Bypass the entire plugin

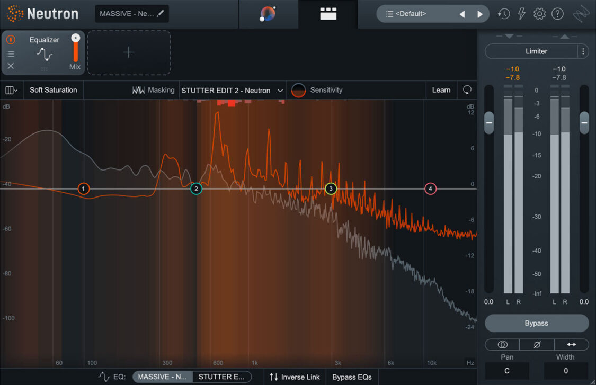(537, 323)
